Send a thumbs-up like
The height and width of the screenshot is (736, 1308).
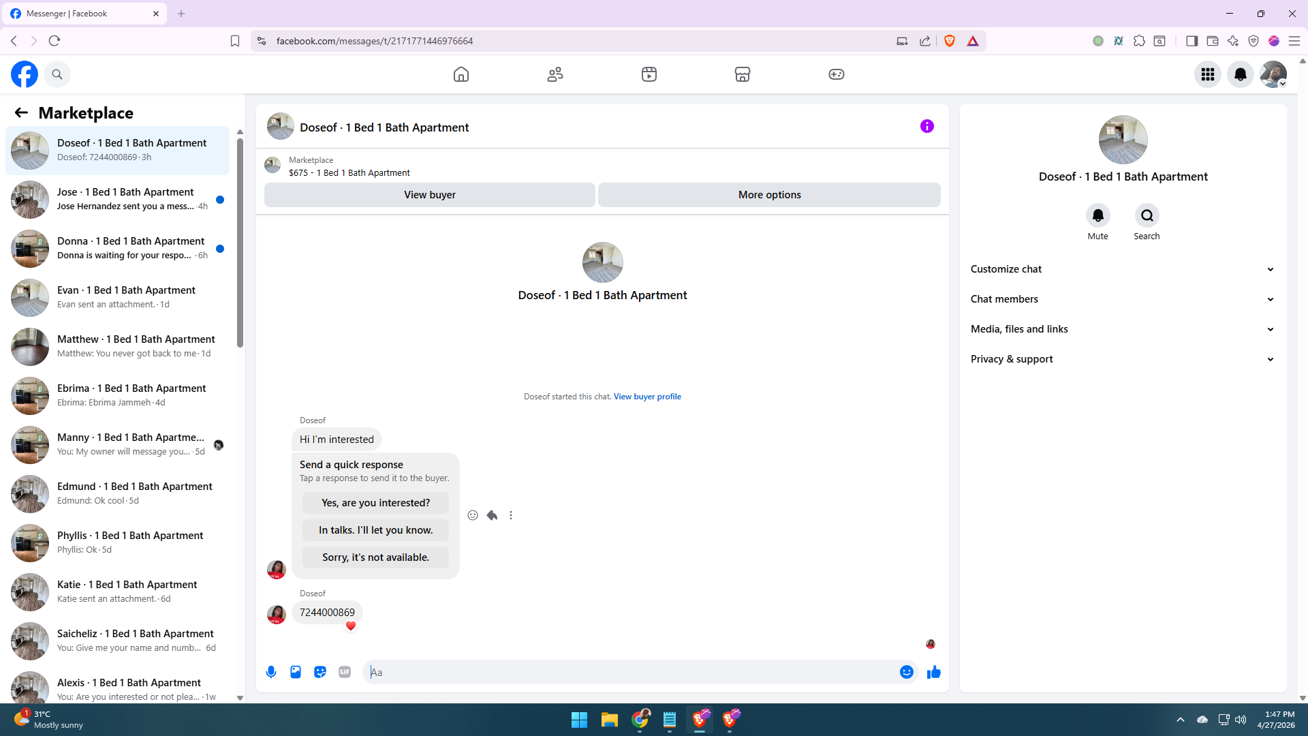934,672
